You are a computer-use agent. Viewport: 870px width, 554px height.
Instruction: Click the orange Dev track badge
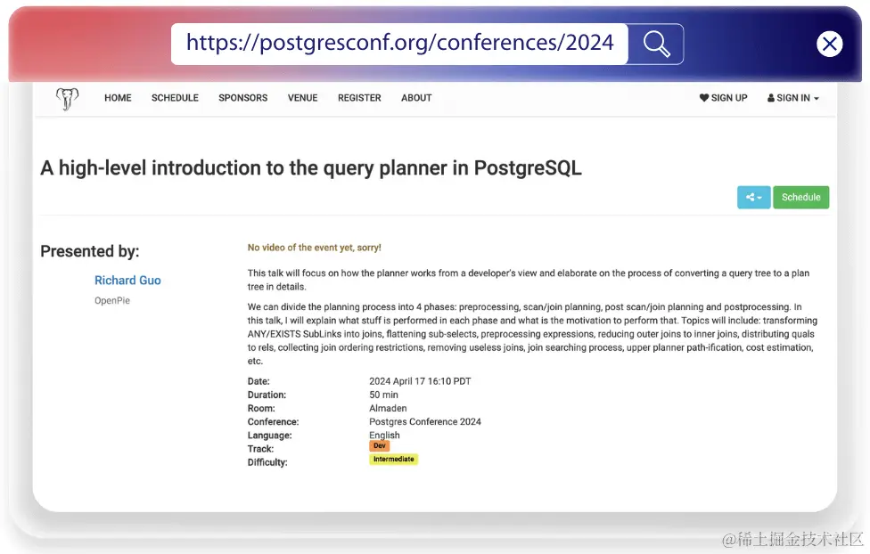tap(380, 446)
